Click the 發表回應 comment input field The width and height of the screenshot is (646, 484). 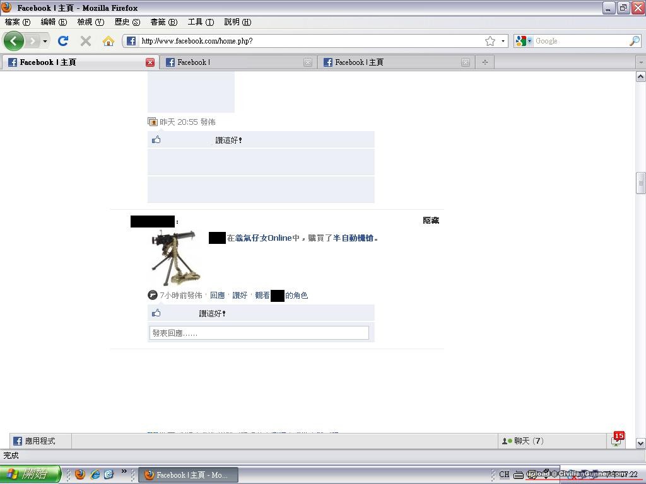point(259,333)
